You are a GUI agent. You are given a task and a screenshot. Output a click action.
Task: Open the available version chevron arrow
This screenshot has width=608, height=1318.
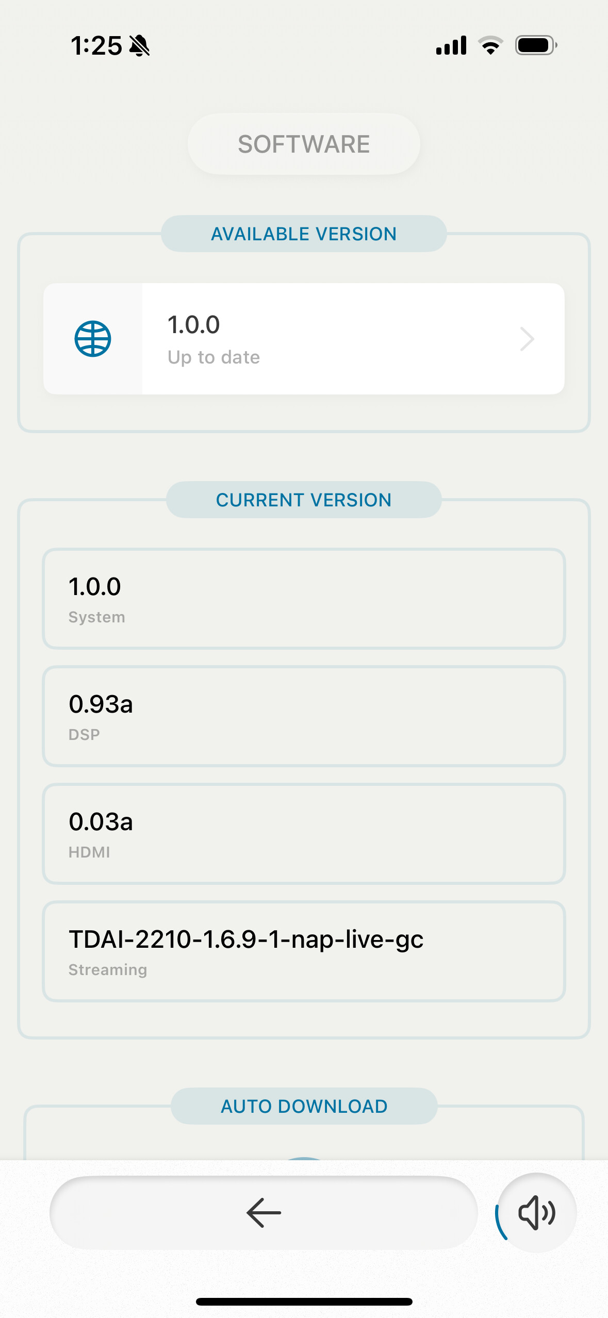(527, 339)
